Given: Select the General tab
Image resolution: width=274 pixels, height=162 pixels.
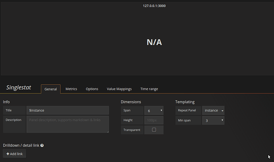Looking at the screenshot, I should pos(50,89).
